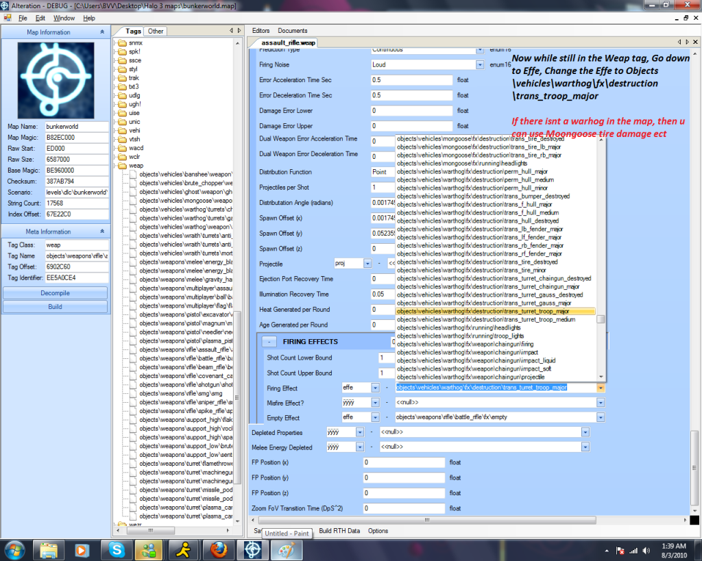Open Windows Explorer from the taskbar
The image size is (702, 561).
point(48,550)
